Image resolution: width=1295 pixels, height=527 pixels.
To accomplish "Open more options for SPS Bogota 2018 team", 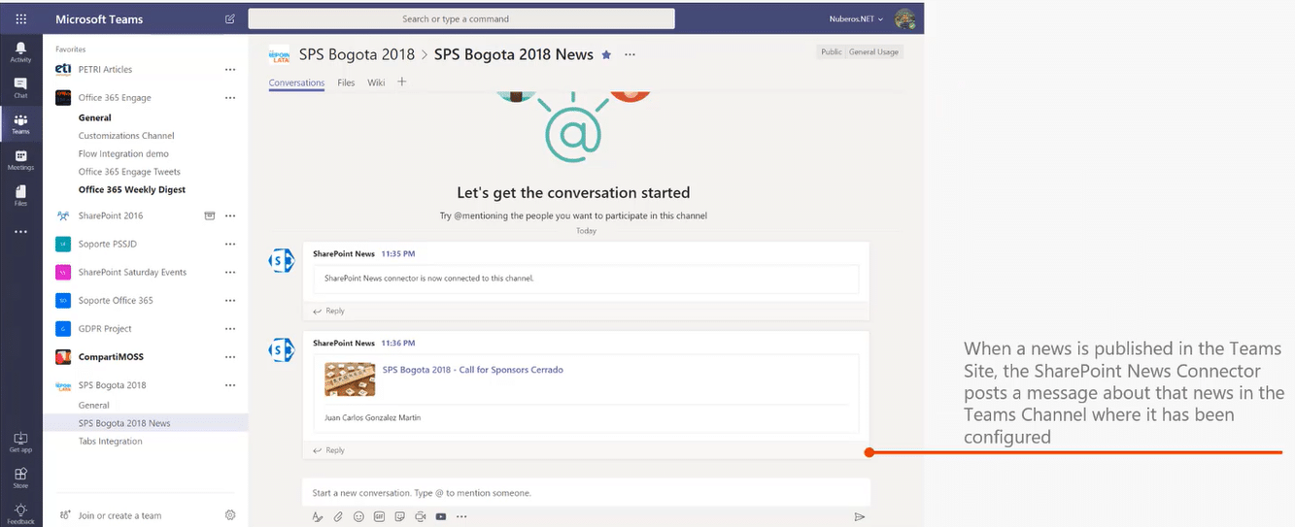I will [230, 384].
